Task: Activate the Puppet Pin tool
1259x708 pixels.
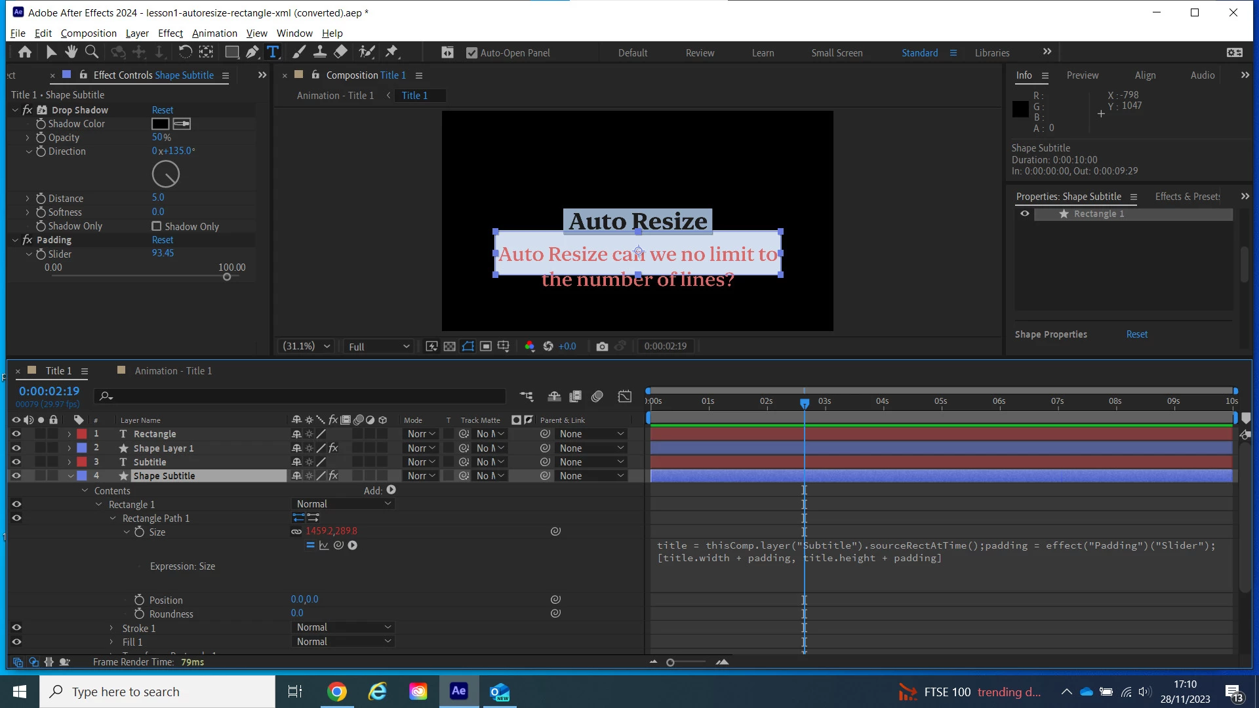Action: [x=391, y=52]
